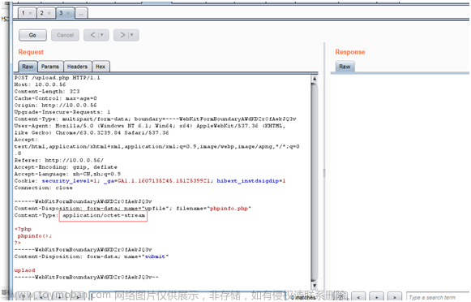Viewport: 471px width, 302px height.
Task: Close Repeater tab 2 via its x
Action: 49,13
